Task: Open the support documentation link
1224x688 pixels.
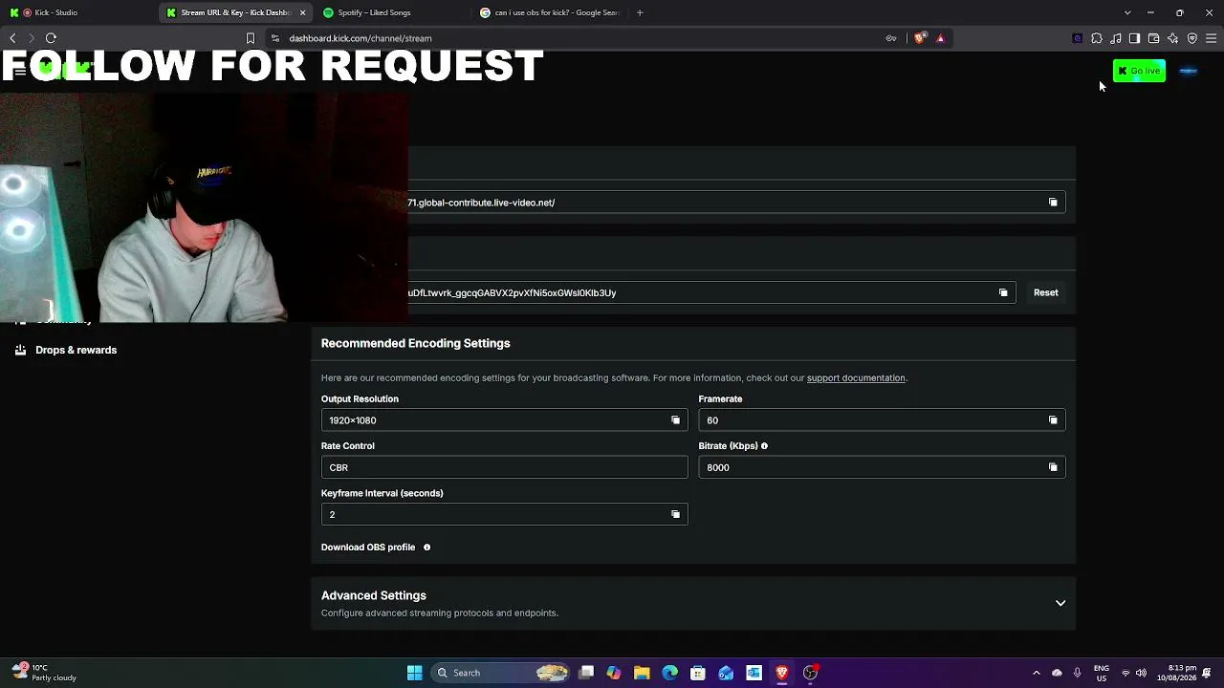Action: 856,378
